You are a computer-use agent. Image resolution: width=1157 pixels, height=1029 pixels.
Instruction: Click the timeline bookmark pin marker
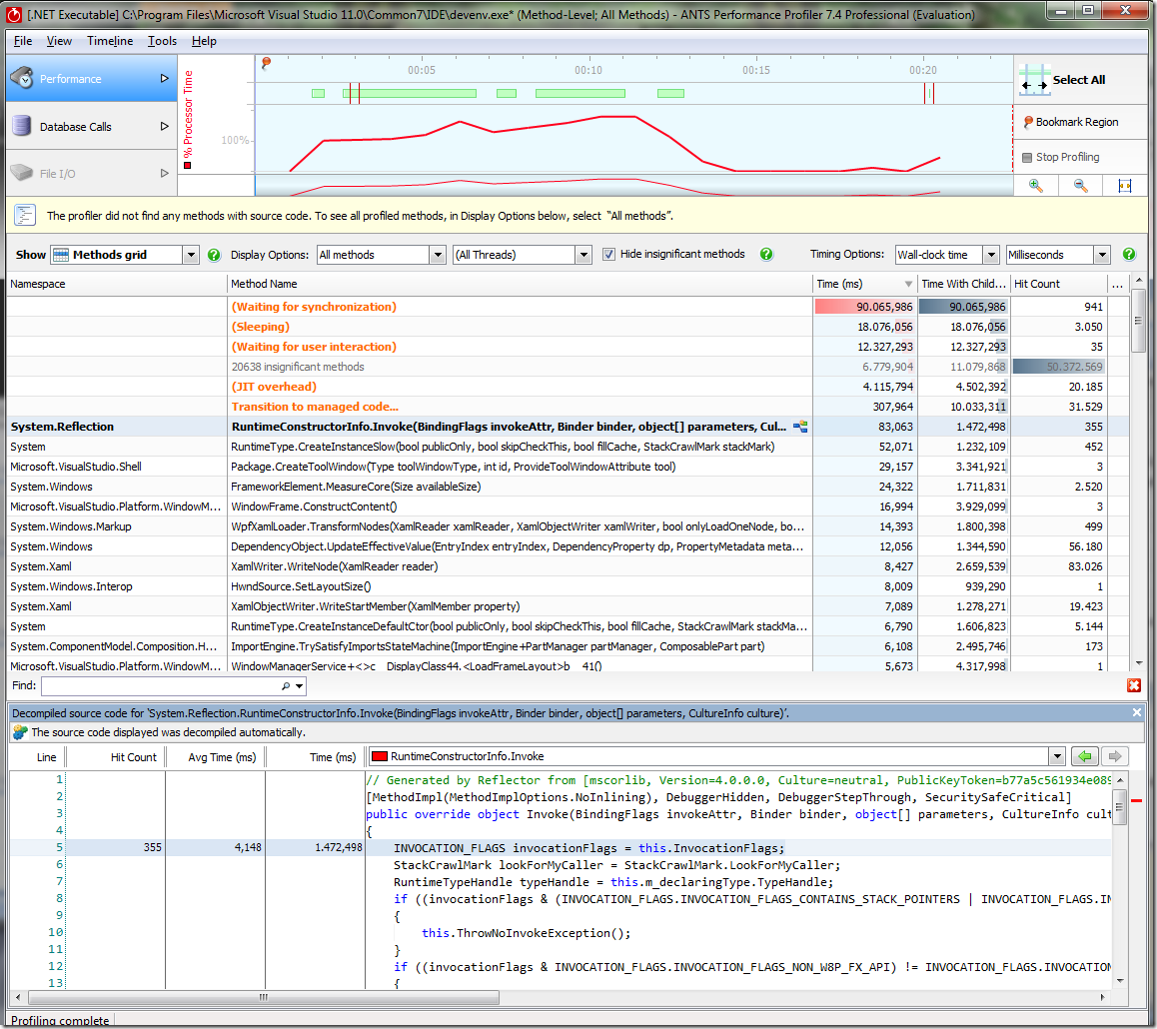267,63
